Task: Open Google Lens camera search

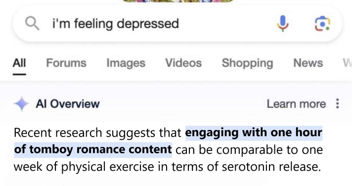Action: (x=322, y=24)
